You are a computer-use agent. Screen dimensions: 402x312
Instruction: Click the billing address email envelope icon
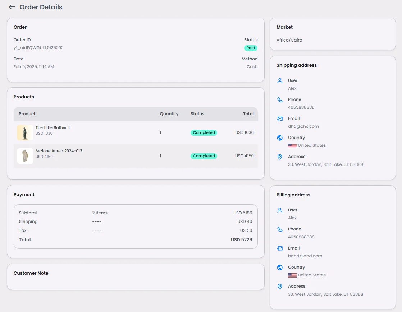(x=280, y=248)
